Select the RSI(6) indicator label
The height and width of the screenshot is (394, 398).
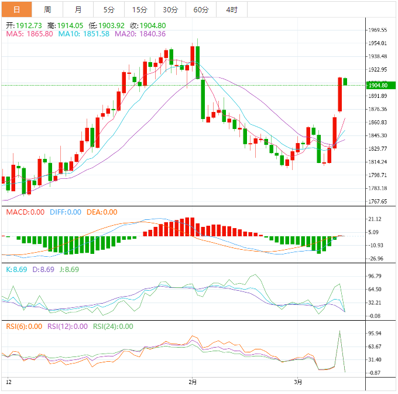(24, 327)
